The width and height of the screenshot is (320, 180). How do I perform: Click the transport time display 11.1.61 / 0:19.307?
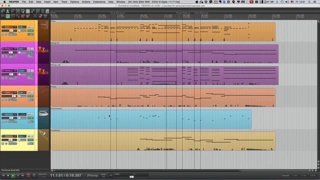(65, 175)
